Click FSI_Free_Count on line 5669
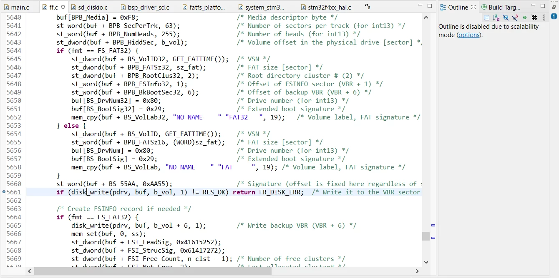Screen dimensions: 559x278 click(154, 258)
